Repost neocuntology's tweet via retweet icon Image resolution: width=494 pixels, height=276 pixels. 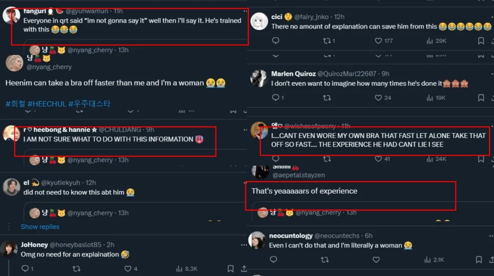tap(325, 260)
